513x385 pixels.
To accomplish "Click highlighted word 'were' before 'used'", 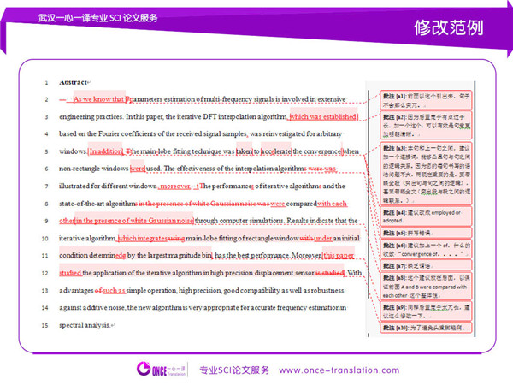I will click(x=138, y=169).
